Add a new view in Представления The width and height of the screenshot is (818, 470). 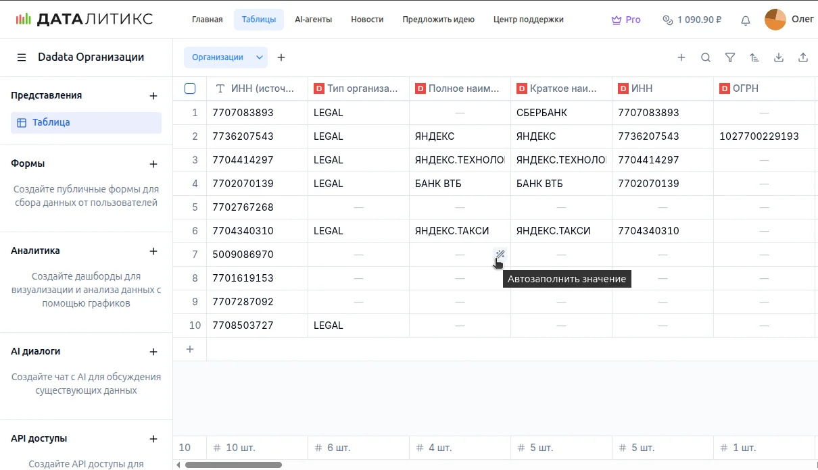[x=153, y=96]
